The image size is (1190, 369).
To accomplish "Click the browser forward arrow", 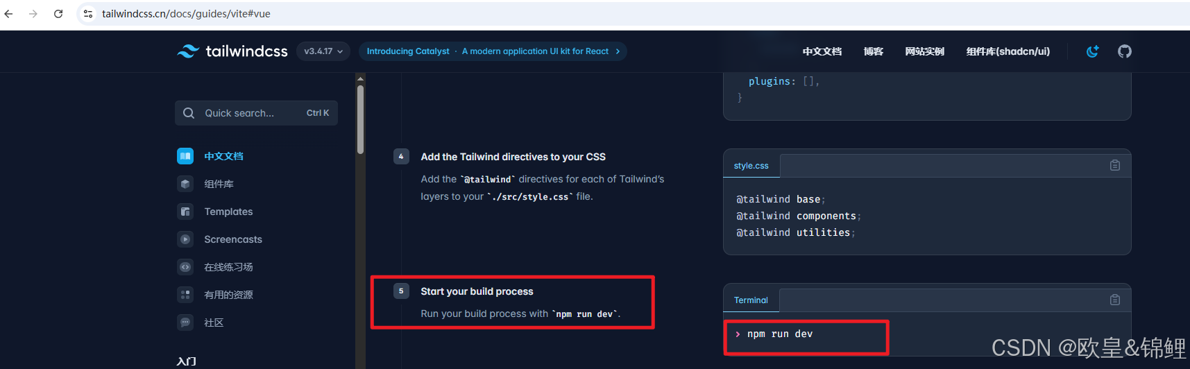I will [33, 14].
